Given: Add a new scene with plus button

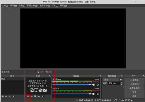Looking at the screenshot, I should pyautogui.click(x=3, y=96).
